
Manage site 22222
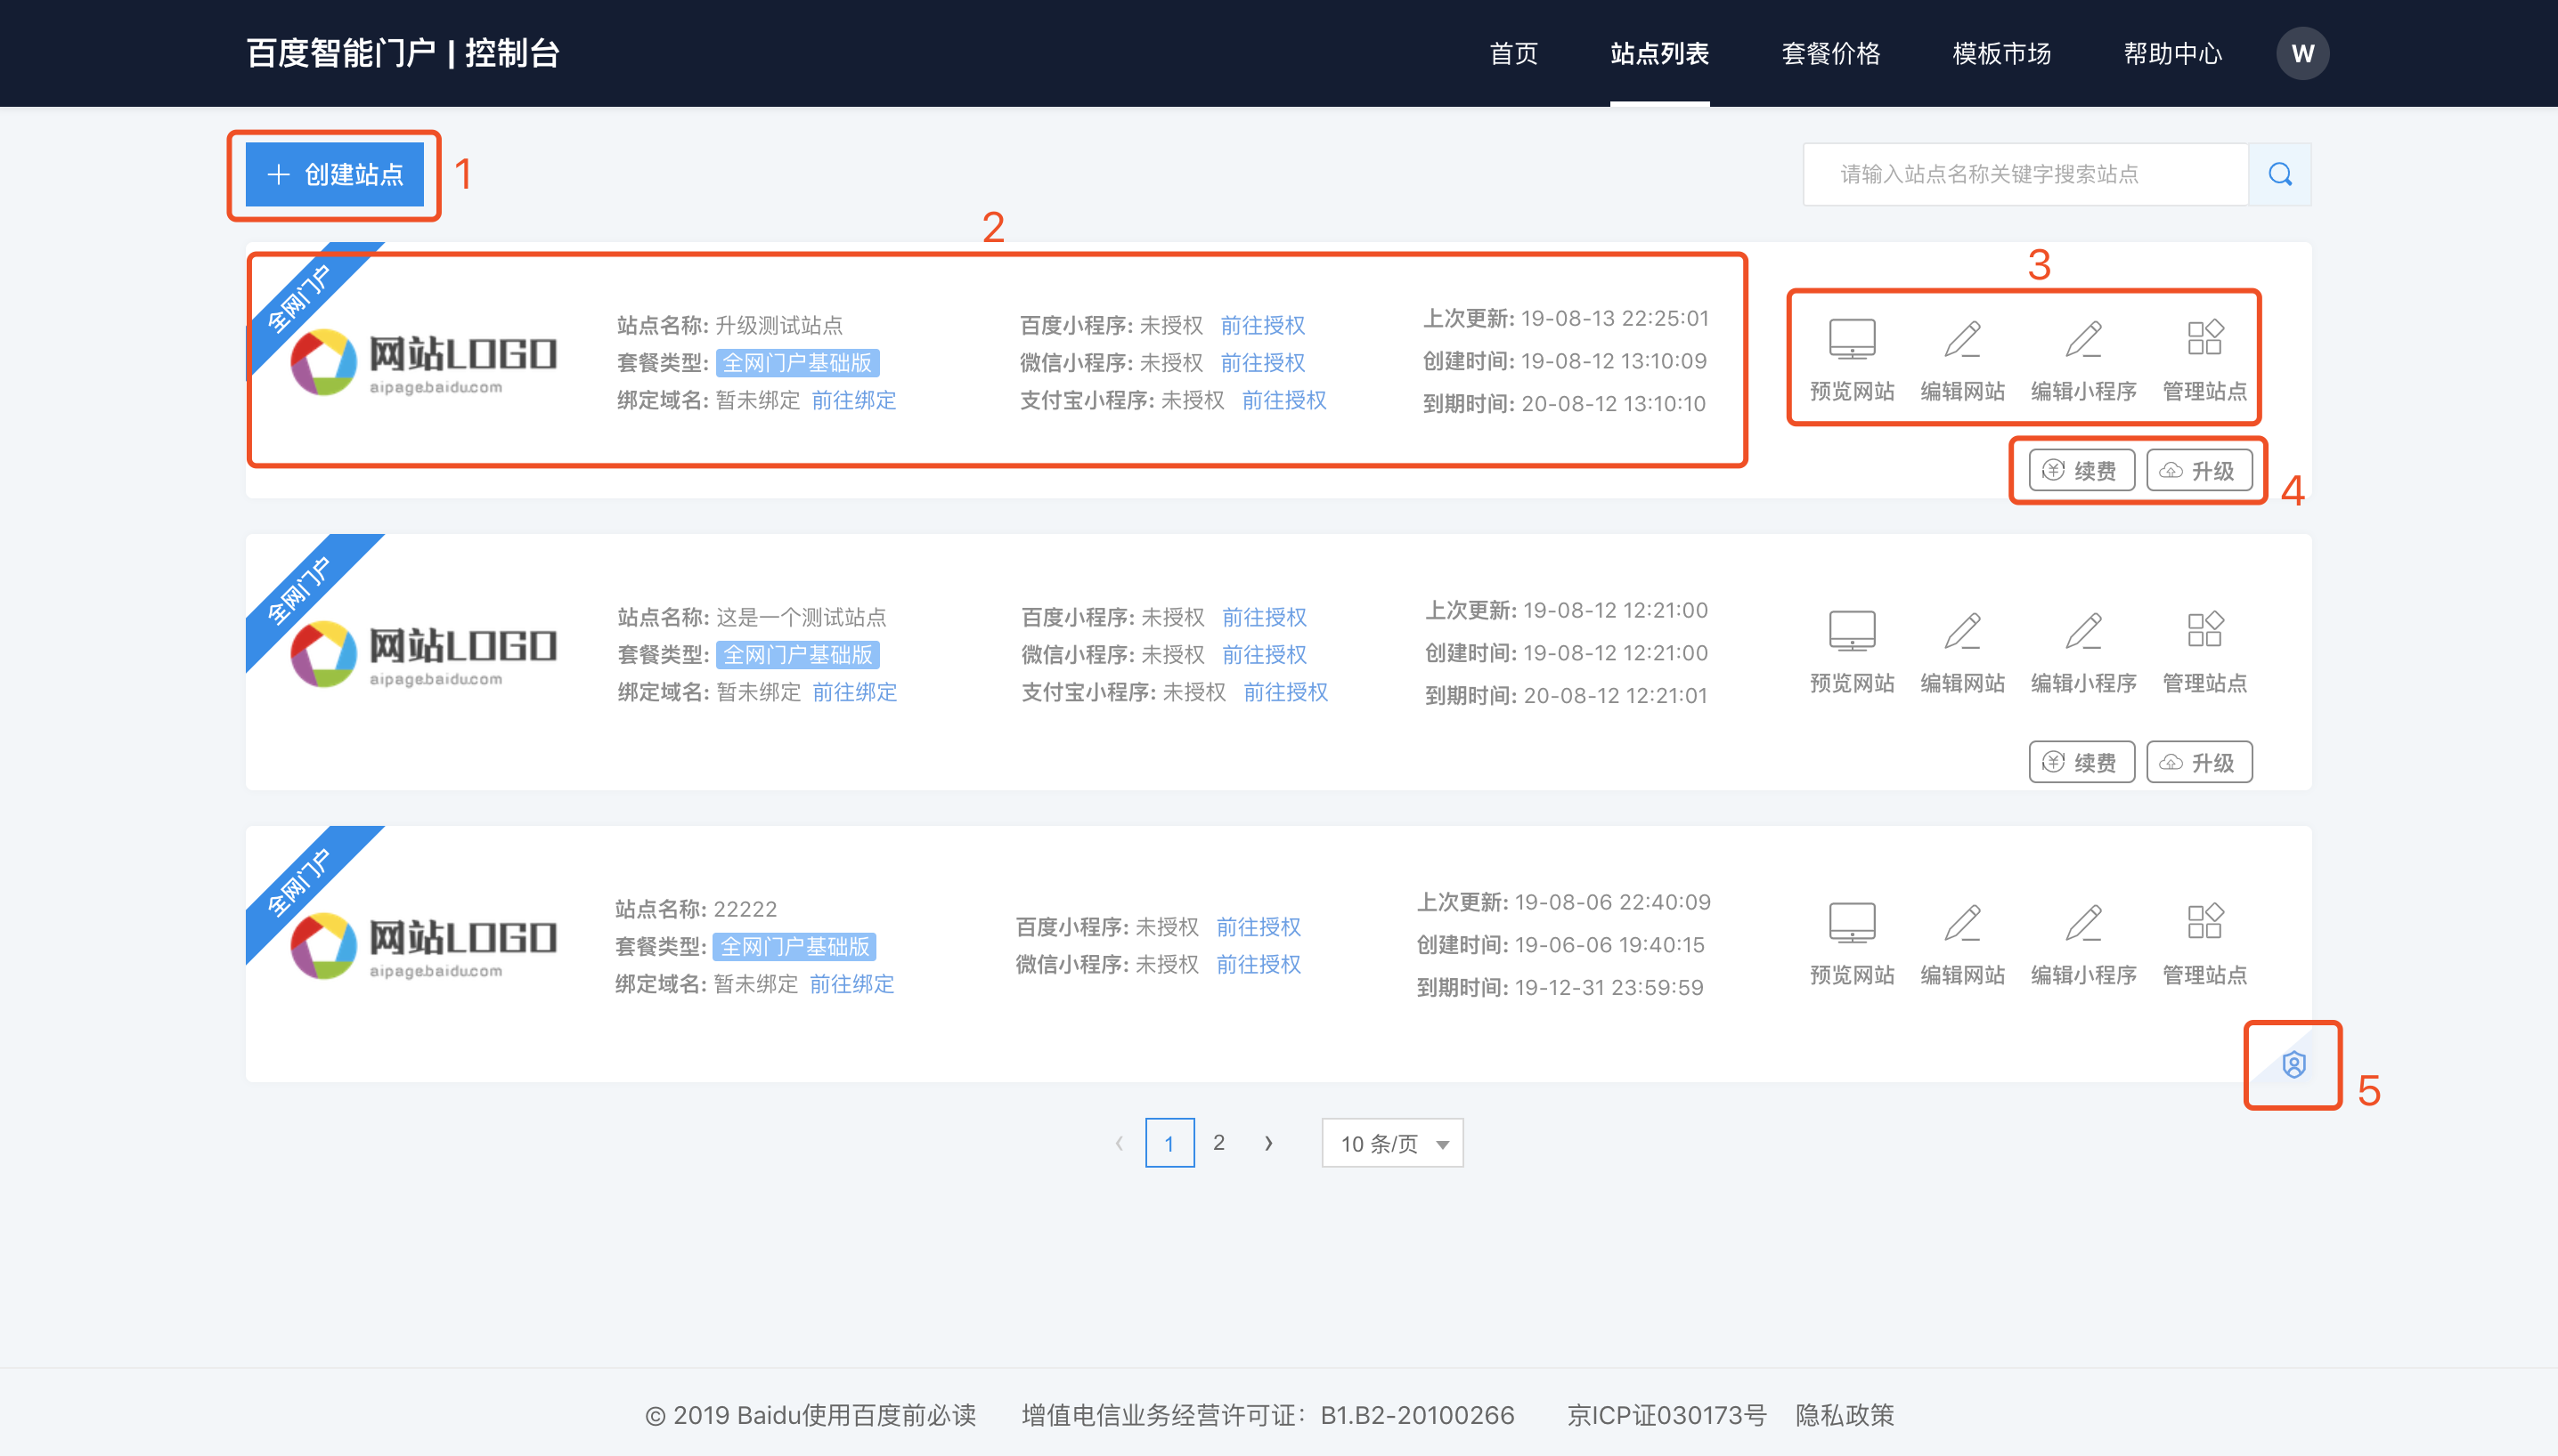[2204, 944]
